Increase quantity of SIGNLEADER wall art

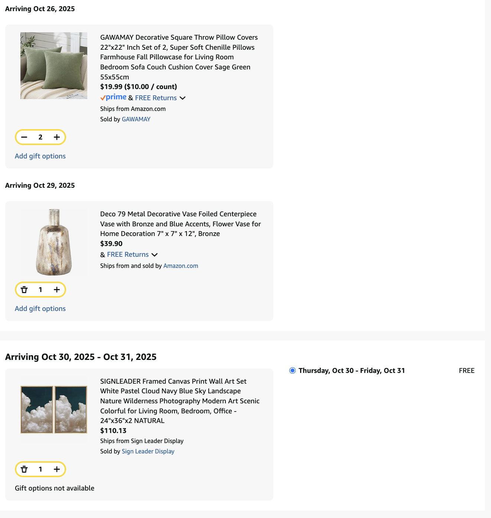57,469
